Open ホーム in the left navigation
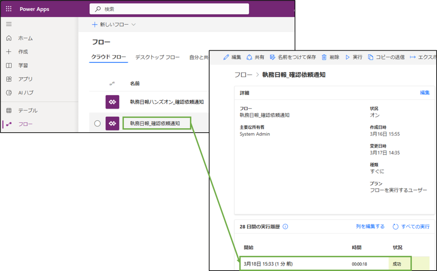The height and width of the screenshot is (271, 437). click(x=25, y=38)
